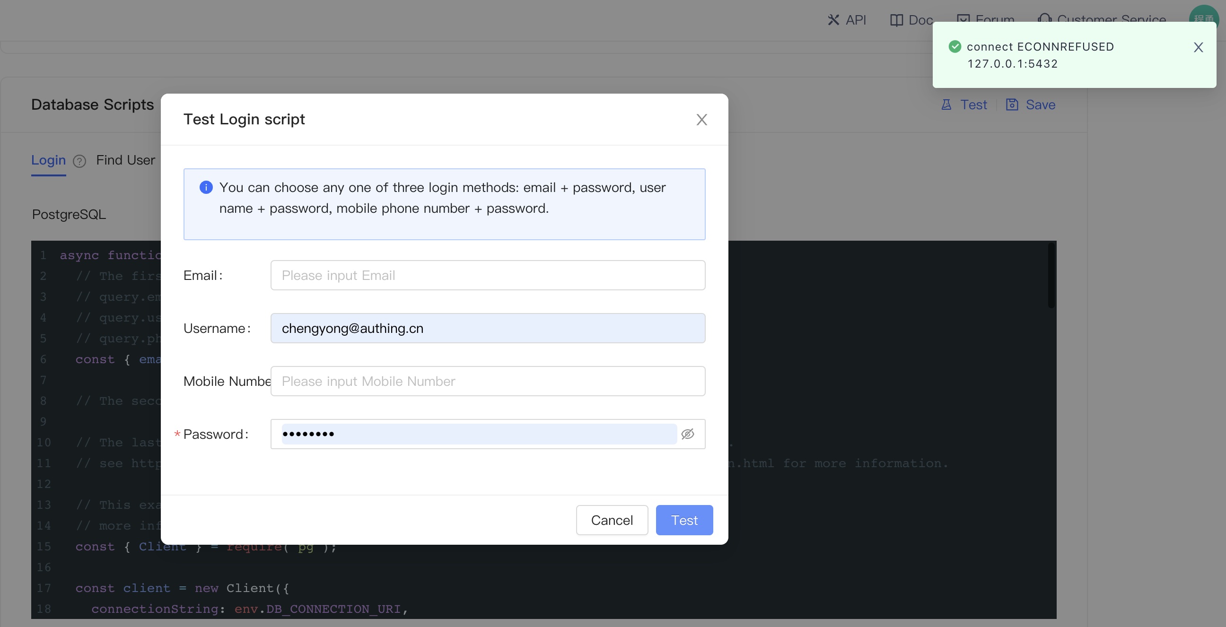Open the API tools link
Image resolution: width=1226 pixels, height=627 pixels.
tap(847, 20)
